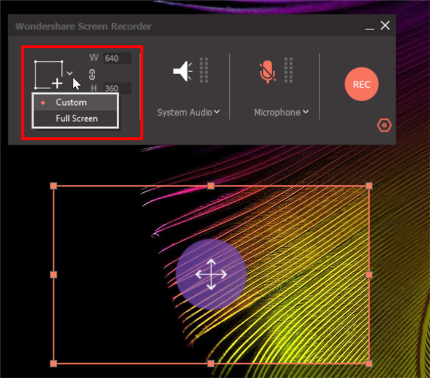Click the top-left corner resize handle
The image size is (430, 378).
[x=53, y=186]
